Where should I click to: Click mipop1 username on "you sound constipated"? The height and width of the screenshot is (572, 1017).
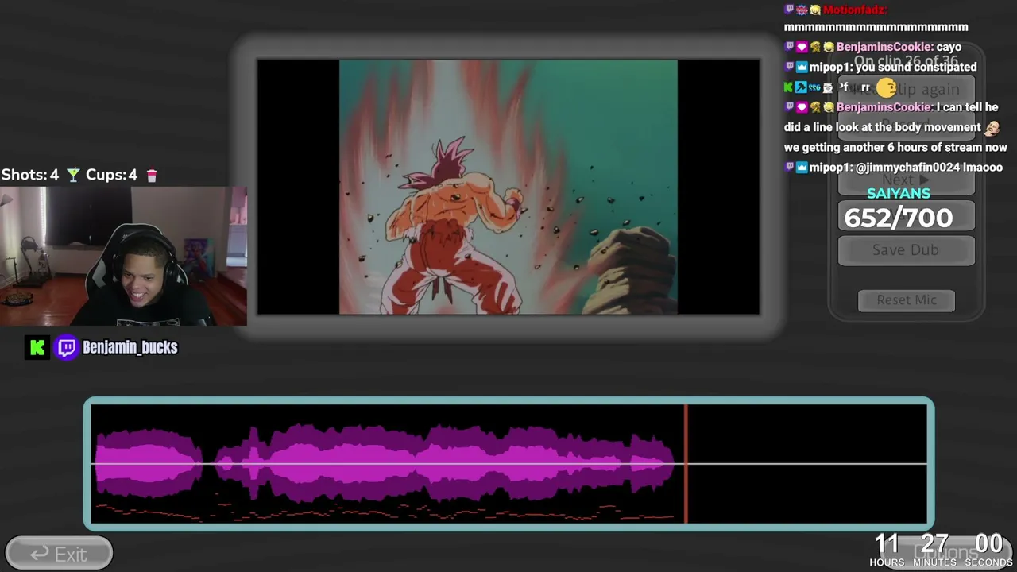[x=829, y=68]
